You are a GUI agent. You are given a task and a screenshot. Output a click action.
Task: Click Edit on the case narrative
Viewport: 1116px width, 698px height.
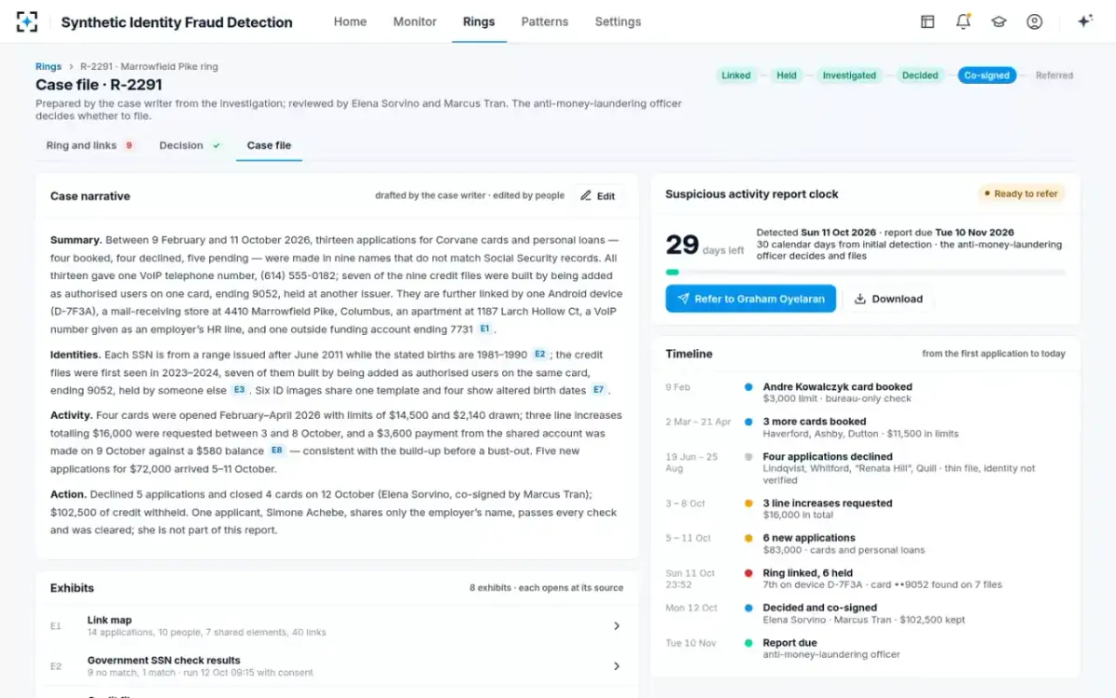coord(597,195)
